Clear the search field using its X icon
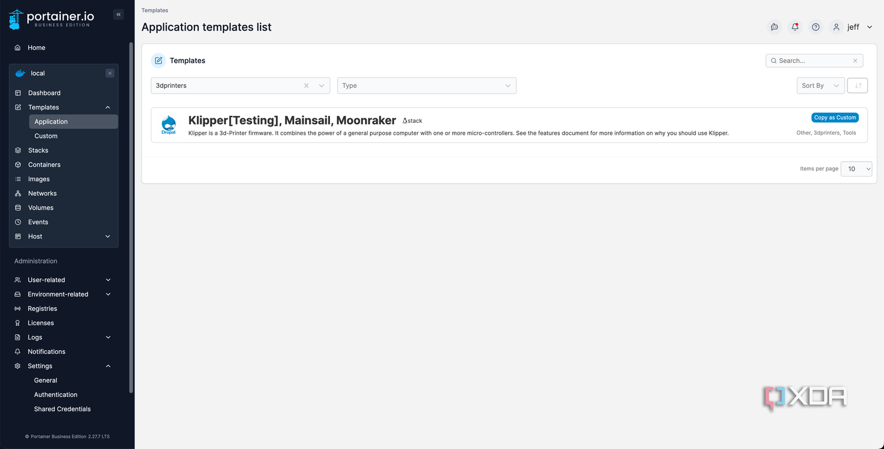 [x=855, y=61]
